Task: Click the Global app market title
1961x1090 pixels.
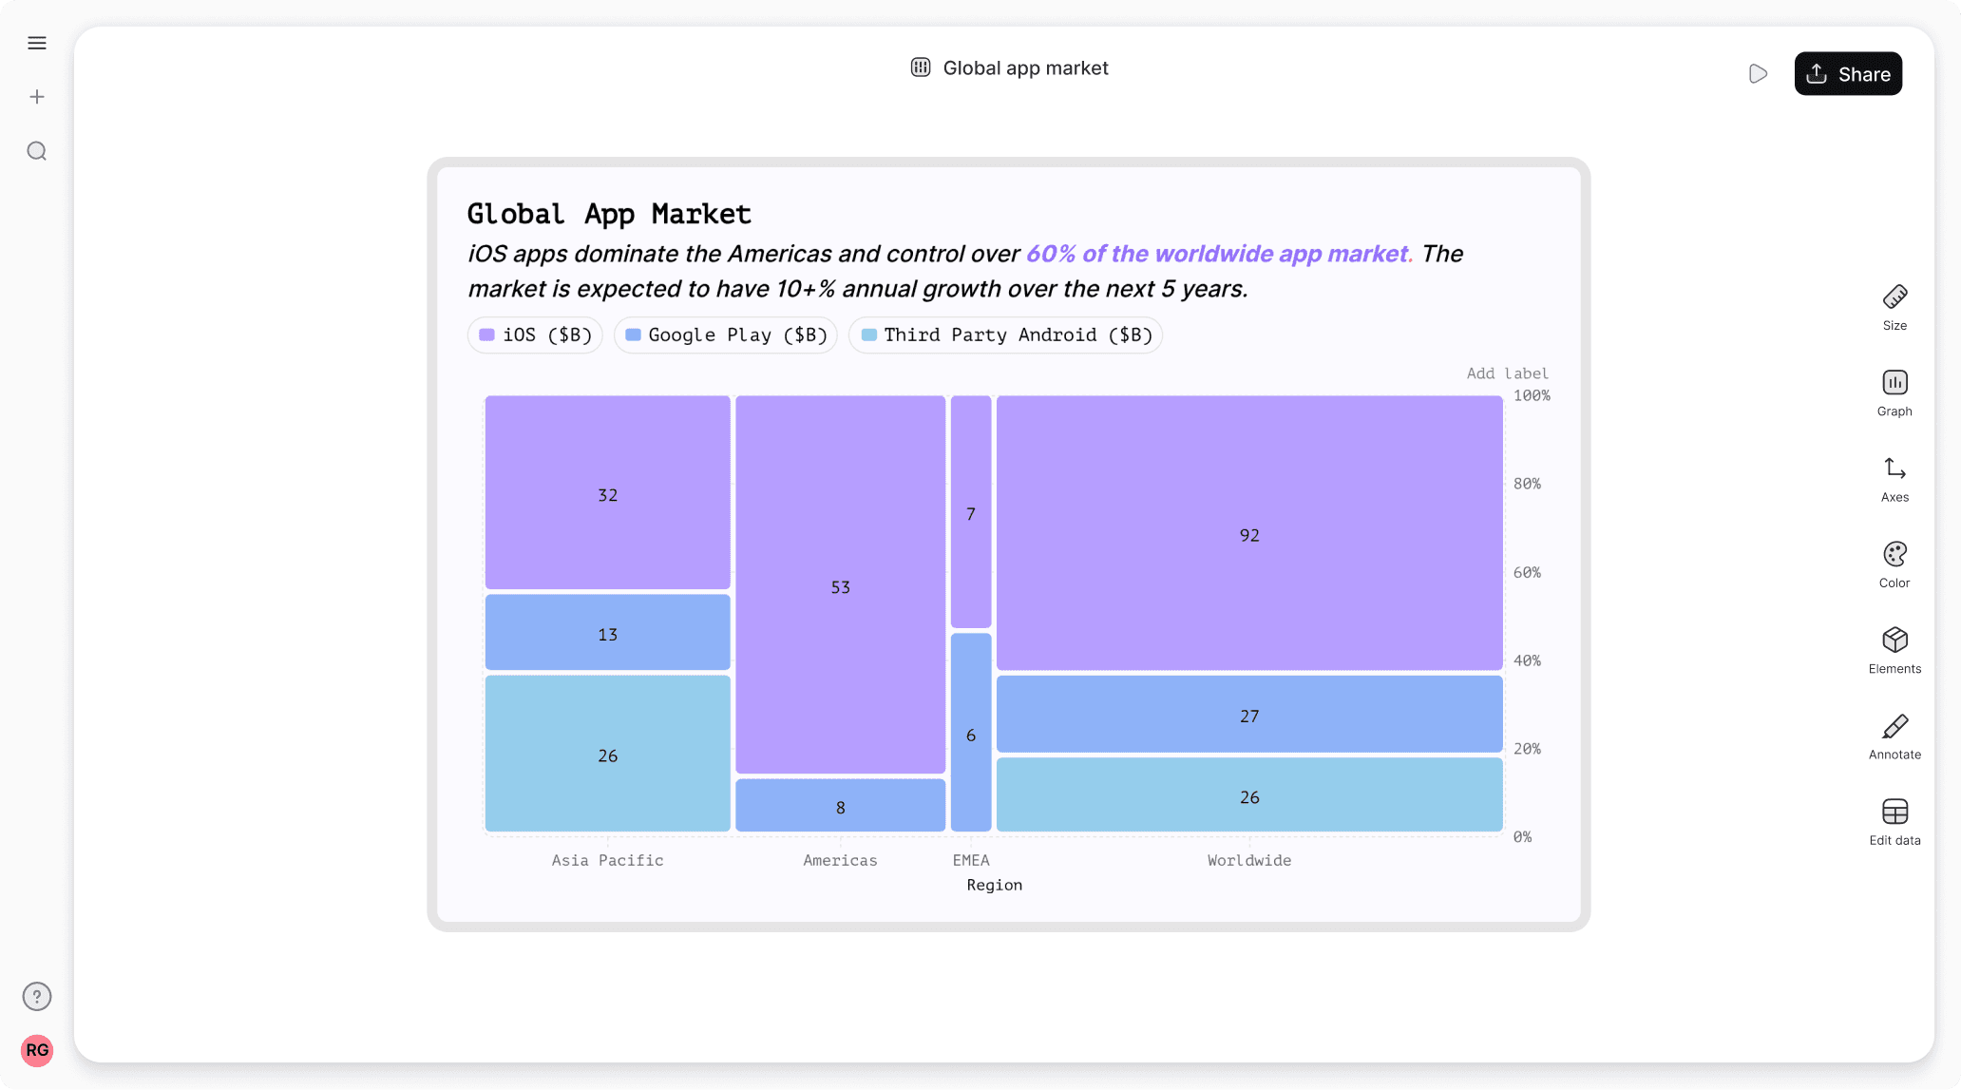Action: [x=1024, y=67]
